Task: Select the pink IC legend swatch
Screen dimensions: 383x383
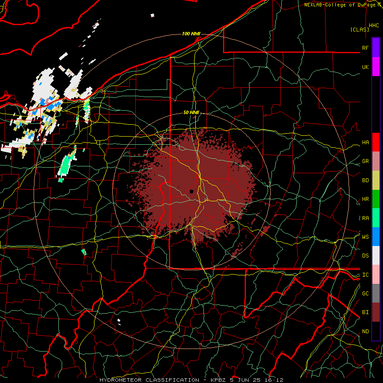Action: pos(376,274)
